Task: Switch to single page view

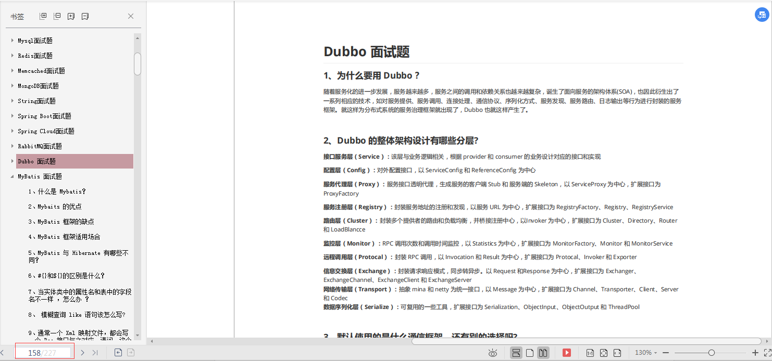Action: click(529, 353)
